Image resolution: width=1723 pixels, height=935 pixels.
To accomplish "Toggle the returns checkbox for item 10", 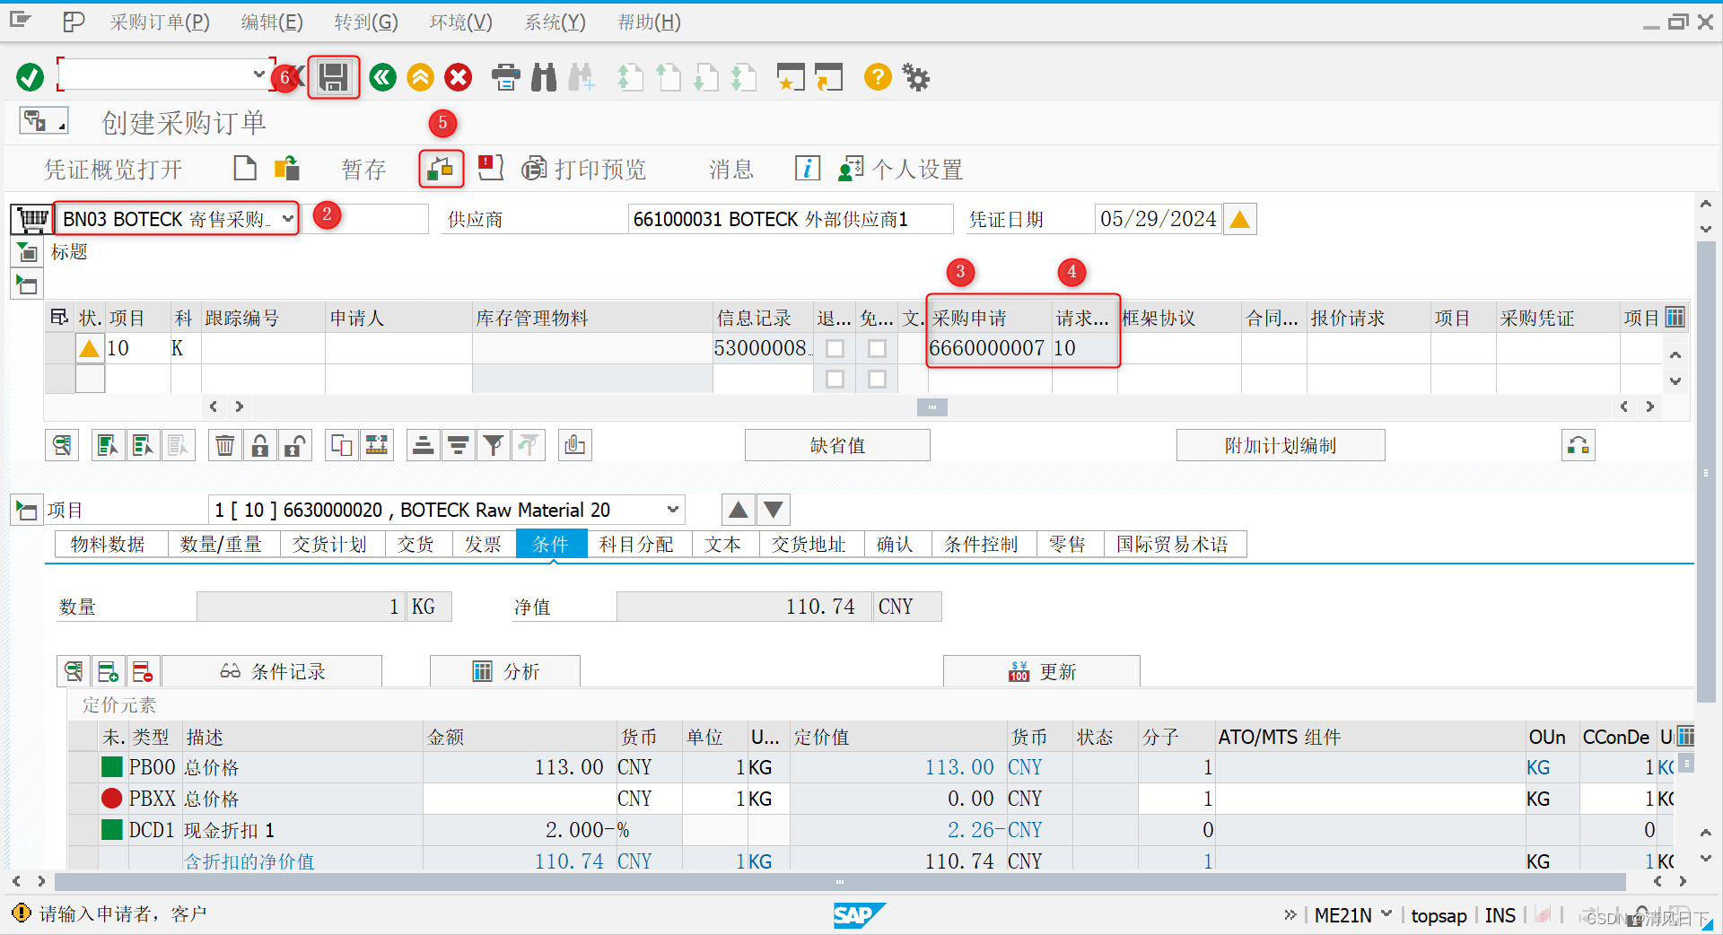I will 835,348.
